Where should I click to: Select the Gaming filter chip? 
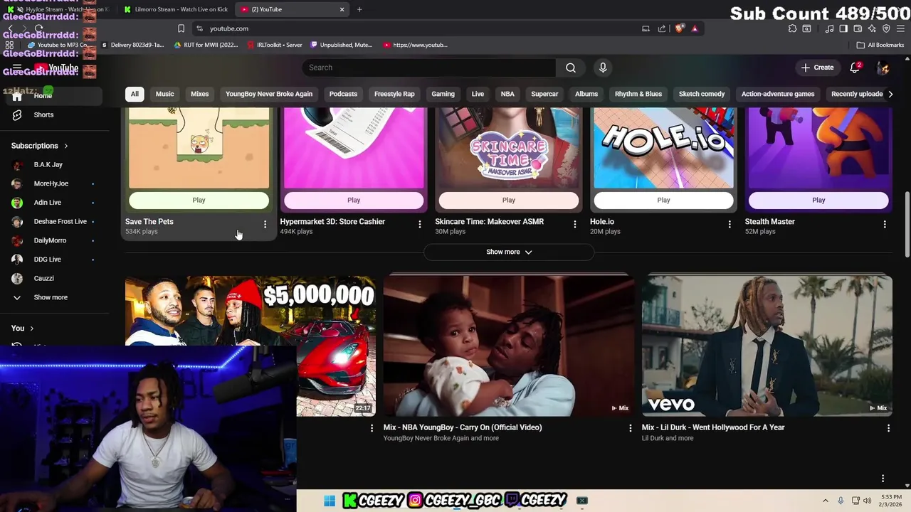[443, 94]
